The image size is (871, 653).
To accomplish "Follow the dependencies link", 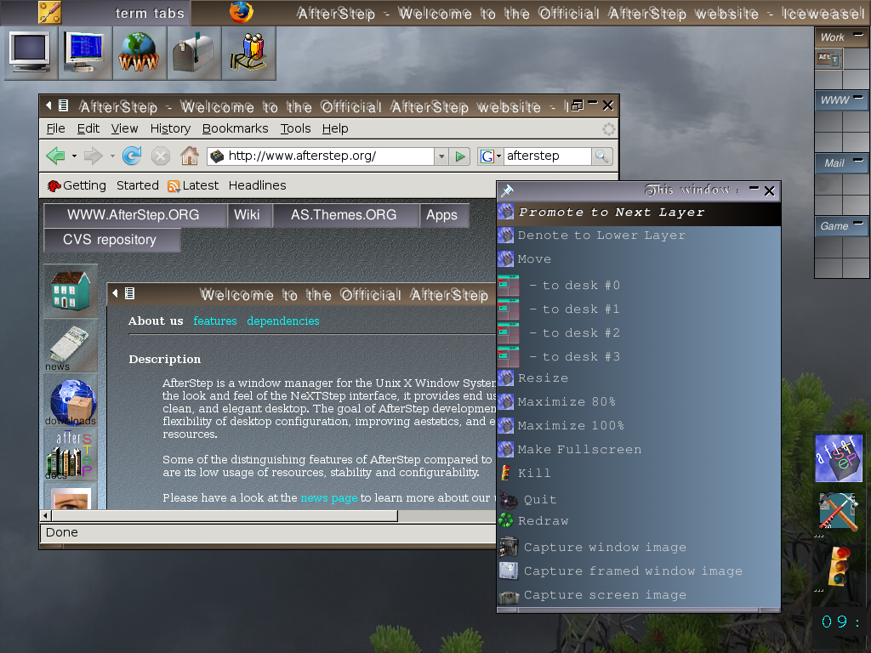I will pyautogui.click(x=282, y=321).
